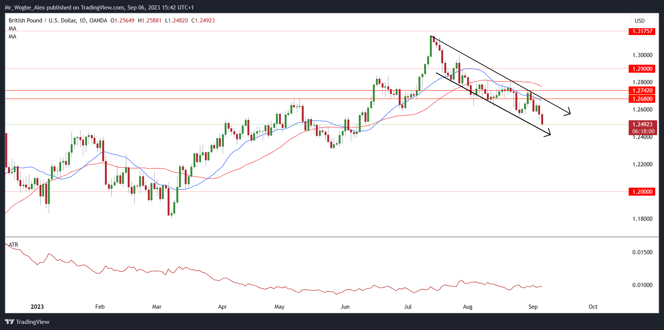Click the ATR scale value 0.01000
The image size is (664, 330).
point(642,285)
